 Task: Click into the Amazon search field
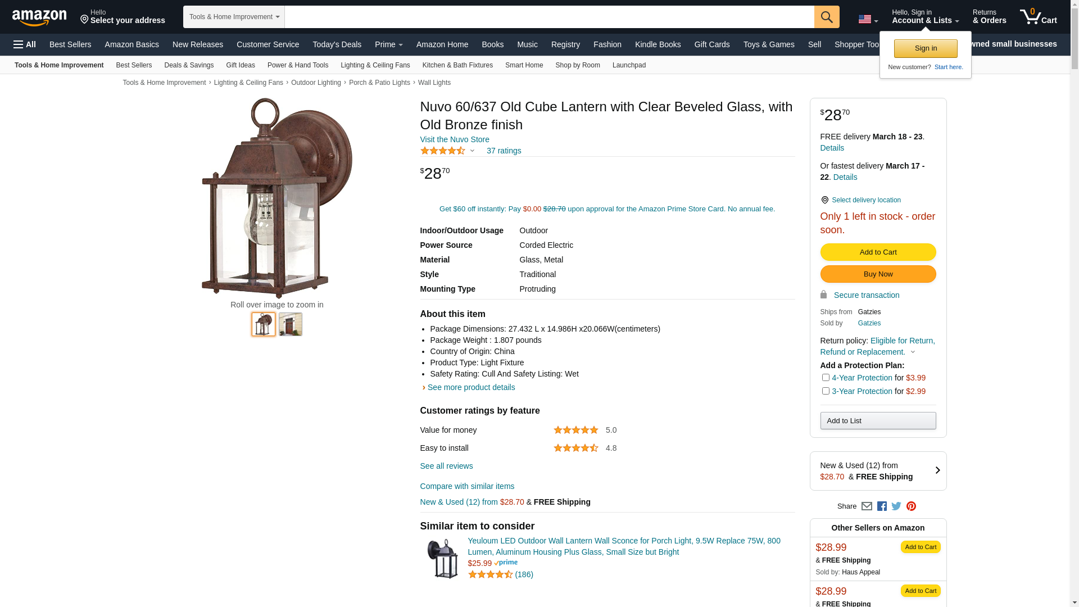[549, 17]
